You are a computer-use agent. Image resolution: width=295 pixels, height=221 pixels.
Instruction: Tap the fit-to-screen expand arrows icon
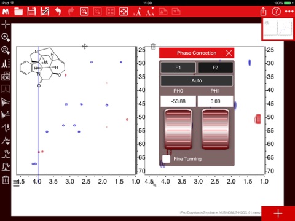(124, 12)
